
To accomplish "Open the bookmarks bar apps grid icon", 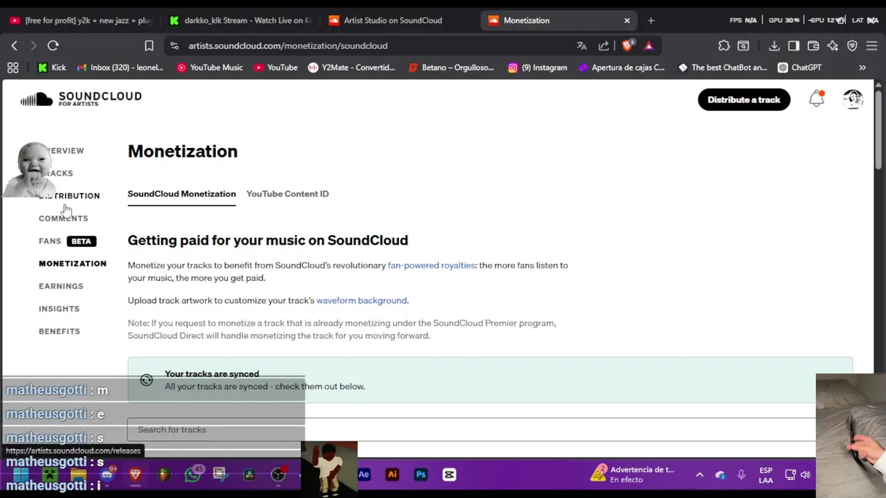I will tap(12, 67).
